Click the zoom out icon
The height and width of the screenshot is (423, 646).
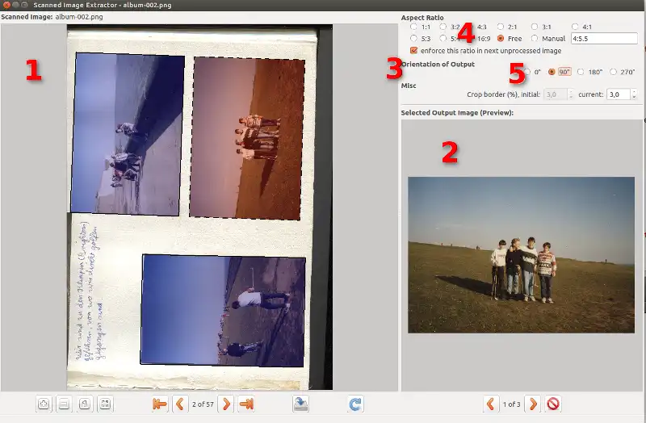(x=64, y=404)
